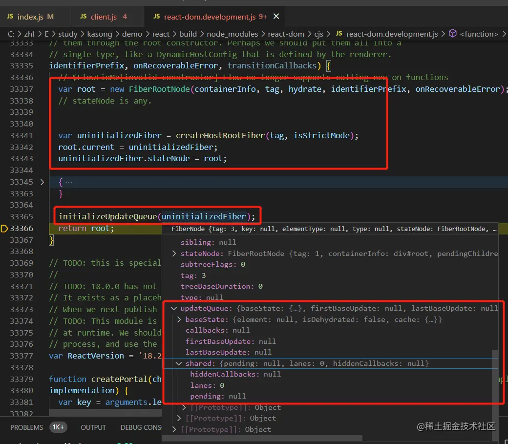This screenshot has width=508, height=444.
Task: Click the function cube icon in breadcrumb
Action: pyautogui.click(x=453, y=33)
